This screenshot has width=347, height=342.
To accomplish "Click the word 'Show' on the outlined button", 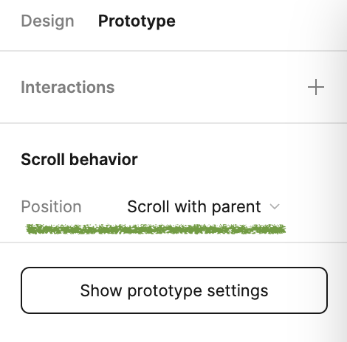I will (x=101, y=290).
